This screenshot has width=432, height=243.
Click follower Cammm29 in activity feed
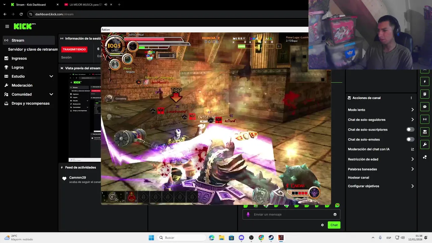tap(78, 178)
